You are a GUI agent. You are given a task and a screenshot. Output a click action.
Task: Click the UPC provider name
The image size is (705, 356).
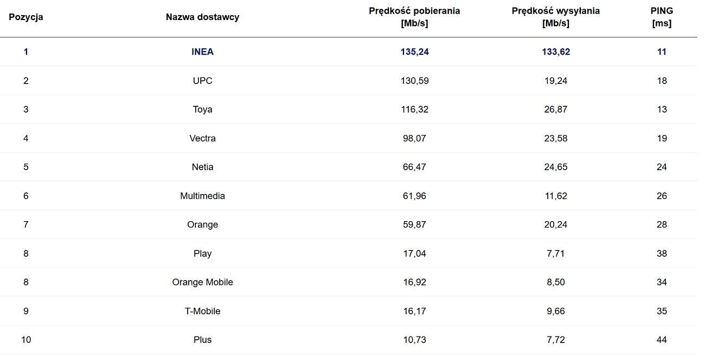202,81
